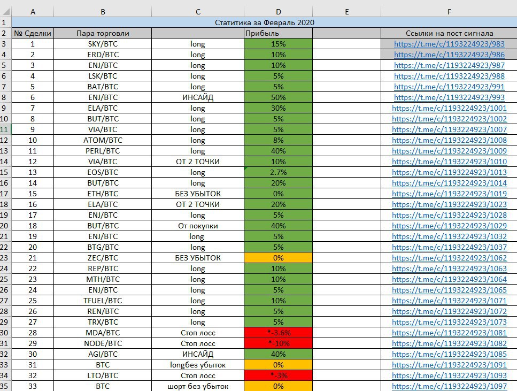Click the title cell Статитика за Февраль 2020

[x=265, y=22]
